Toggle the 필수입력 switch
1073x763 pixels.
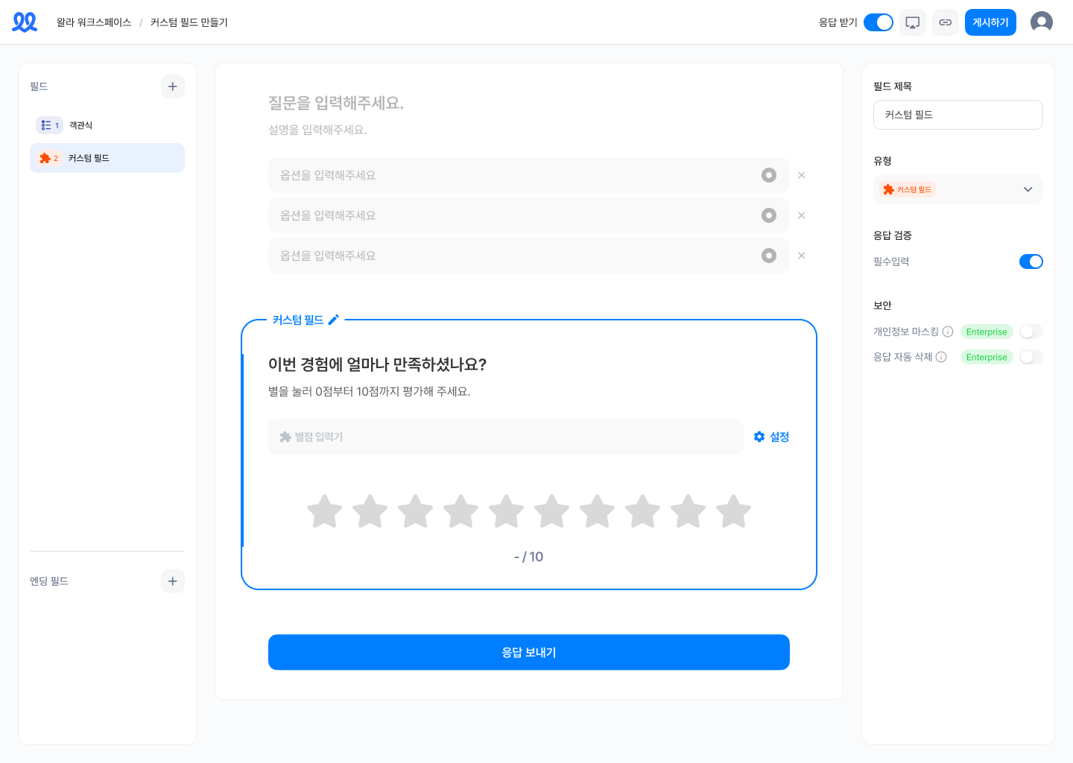1031,262
